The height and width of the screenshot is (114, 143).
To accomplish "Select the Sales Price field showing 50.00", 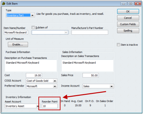I will pos(91,75).
